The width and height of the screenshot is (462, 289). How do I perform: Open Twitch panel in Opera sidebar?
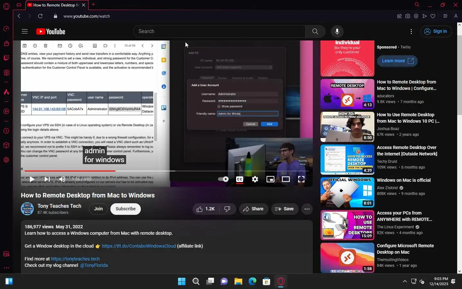6,58
